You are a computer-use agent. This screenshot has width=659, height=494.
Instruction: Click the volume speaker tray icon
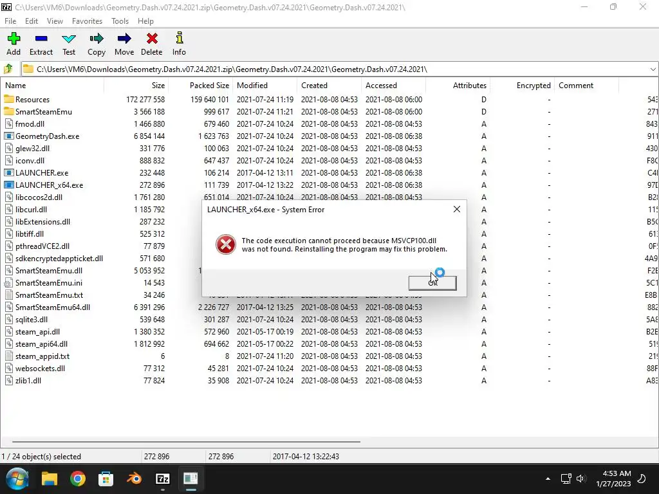click(x=581, y=479)
